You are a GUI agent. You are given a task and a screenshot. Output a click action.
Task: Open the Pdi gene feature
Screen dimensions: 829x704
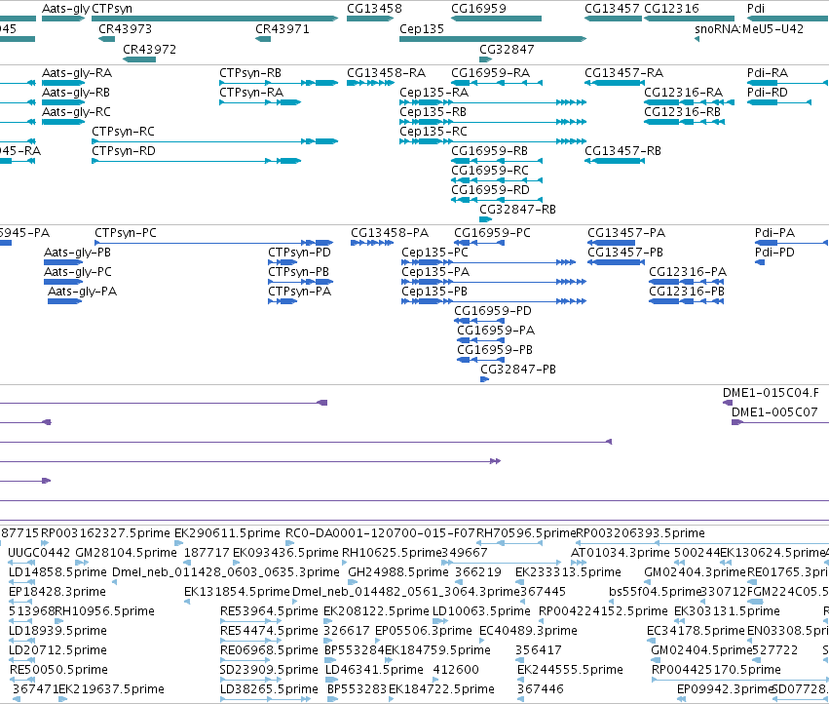point(788,19)
